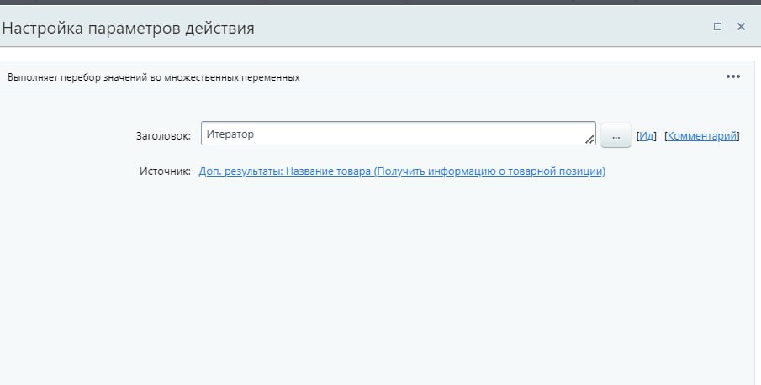
Task: Open the Ид link
Action: pos(646,135)
